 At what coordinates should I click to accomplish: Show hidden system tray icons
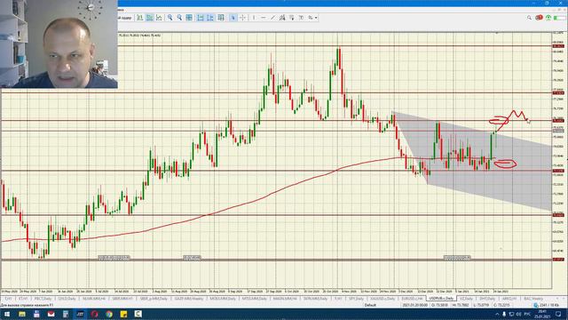(497, 314)
